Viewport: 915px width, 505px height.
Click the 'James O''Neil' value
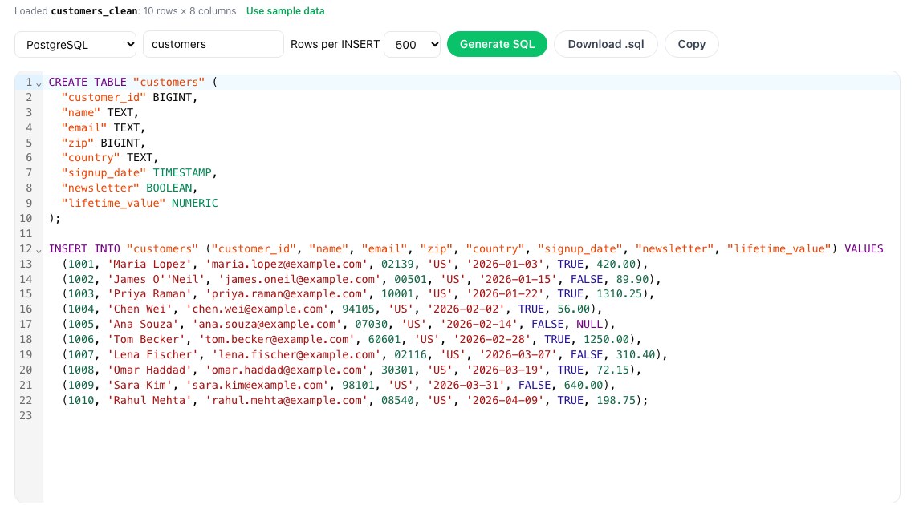[x=156, y=279]
